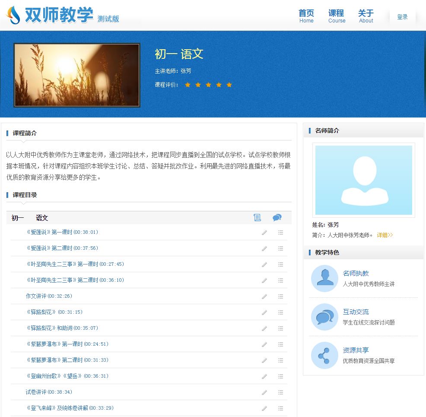
Task: Click the 主讲老师：张芳 text
Action: [x=173, y=71]
